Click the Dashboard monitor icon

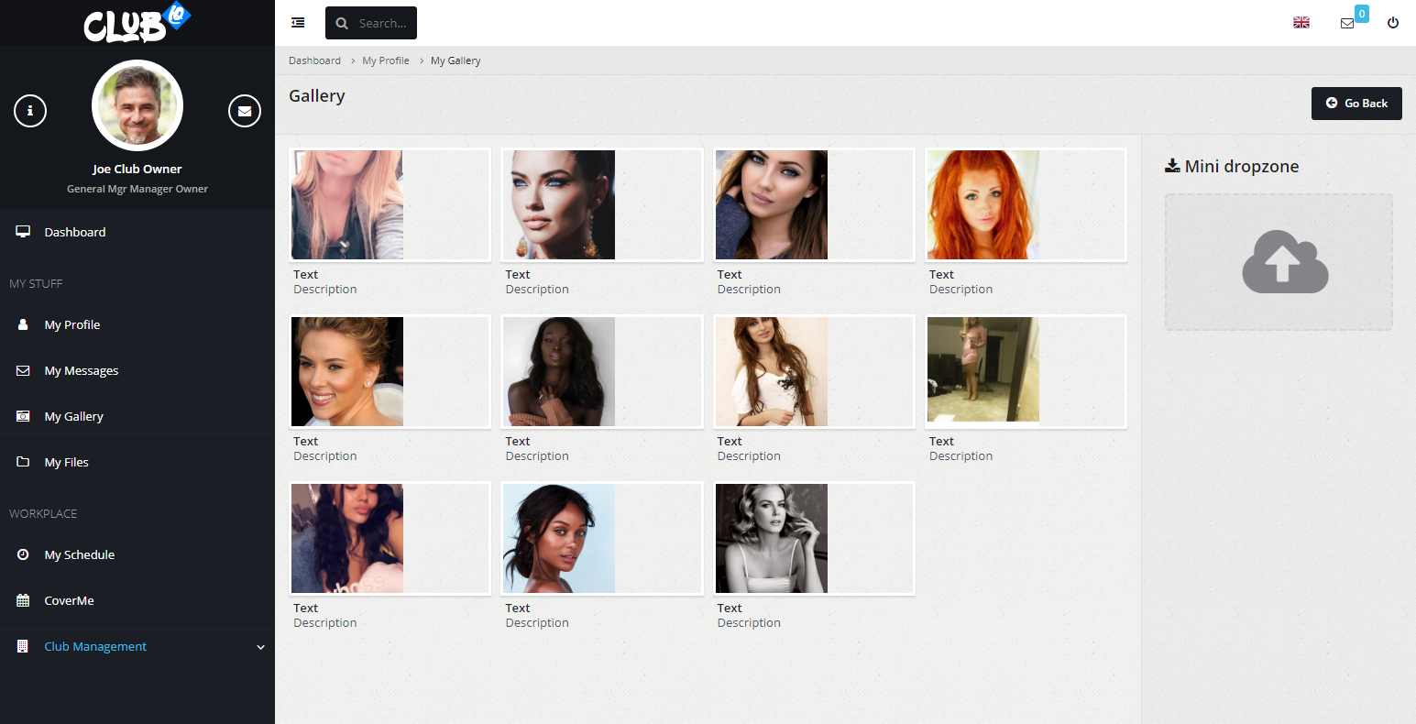(x=23, y=232)
